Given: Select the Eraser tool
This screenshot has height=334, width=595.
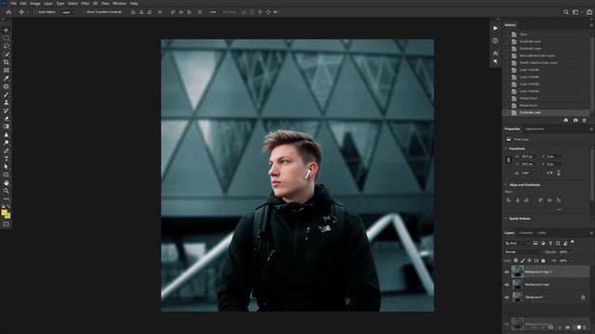Looking at the screenshot, I should [x=7, y=119].
